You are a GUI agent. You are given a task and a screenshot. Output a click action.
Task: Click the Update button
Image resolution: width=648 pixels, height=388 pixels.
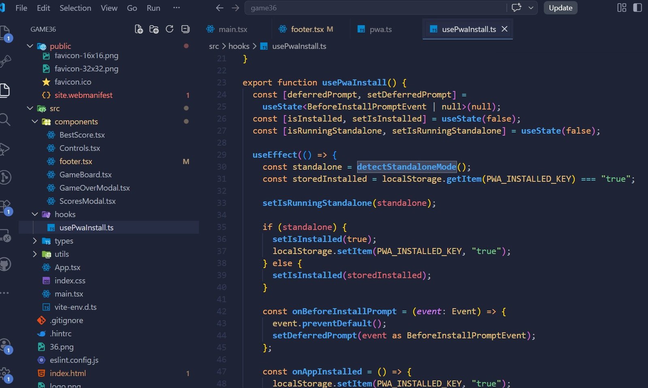click(561, 8)
